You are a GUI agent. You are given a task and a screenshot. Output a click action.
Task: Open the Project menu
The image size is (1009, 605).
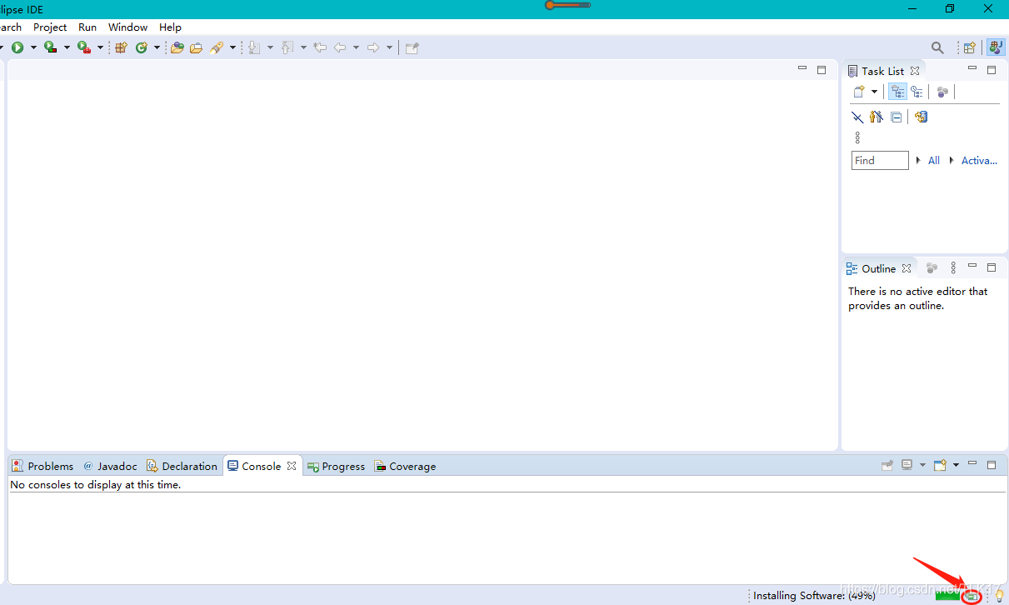click(50, 27)
